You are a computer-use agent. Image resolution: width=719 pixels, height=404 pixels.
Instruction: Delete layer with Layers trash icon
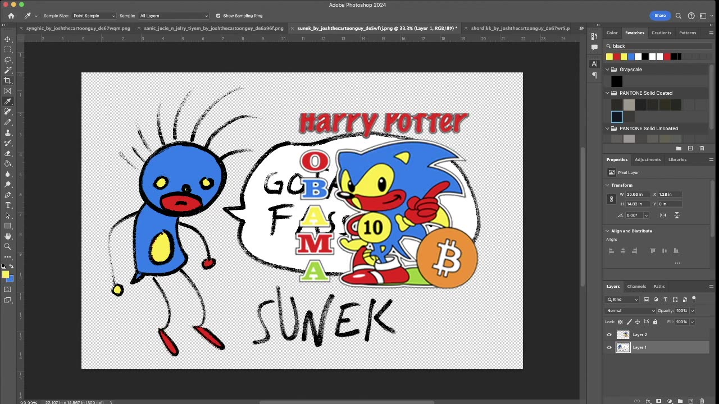click(702, 401)
